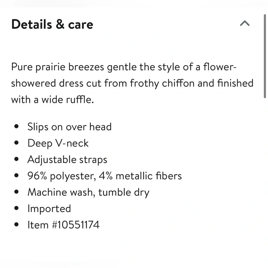Click the bullet beside "Imported"
Viewport: 268px width, 268px height.
17,209
